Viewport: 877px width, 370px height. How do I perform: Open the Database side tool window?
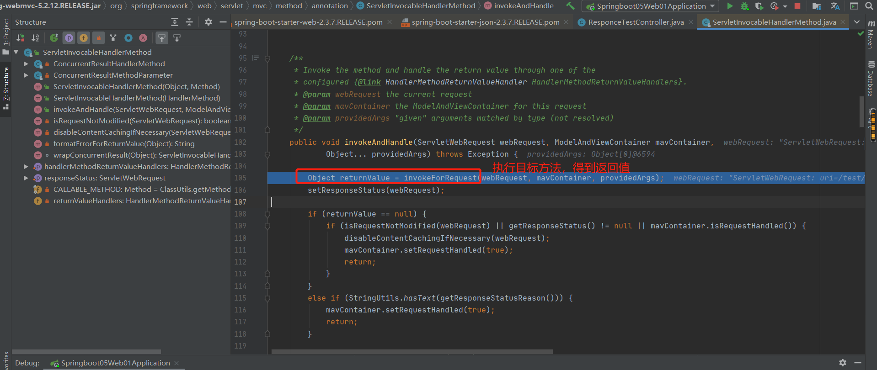871,79
